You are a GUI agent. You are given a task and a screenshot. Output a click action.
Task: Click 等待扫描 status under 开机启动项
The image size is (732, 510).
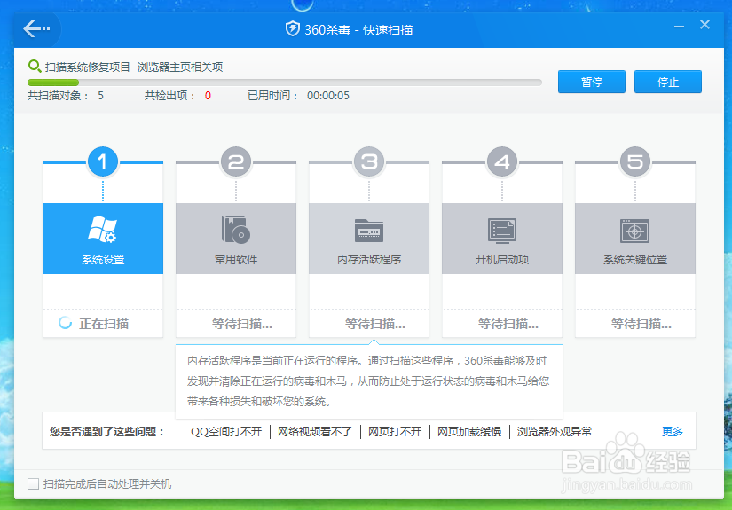point(508,324)
